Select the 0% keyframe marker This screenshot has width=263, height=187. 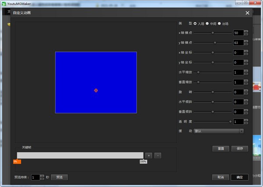tap(17, 162)
